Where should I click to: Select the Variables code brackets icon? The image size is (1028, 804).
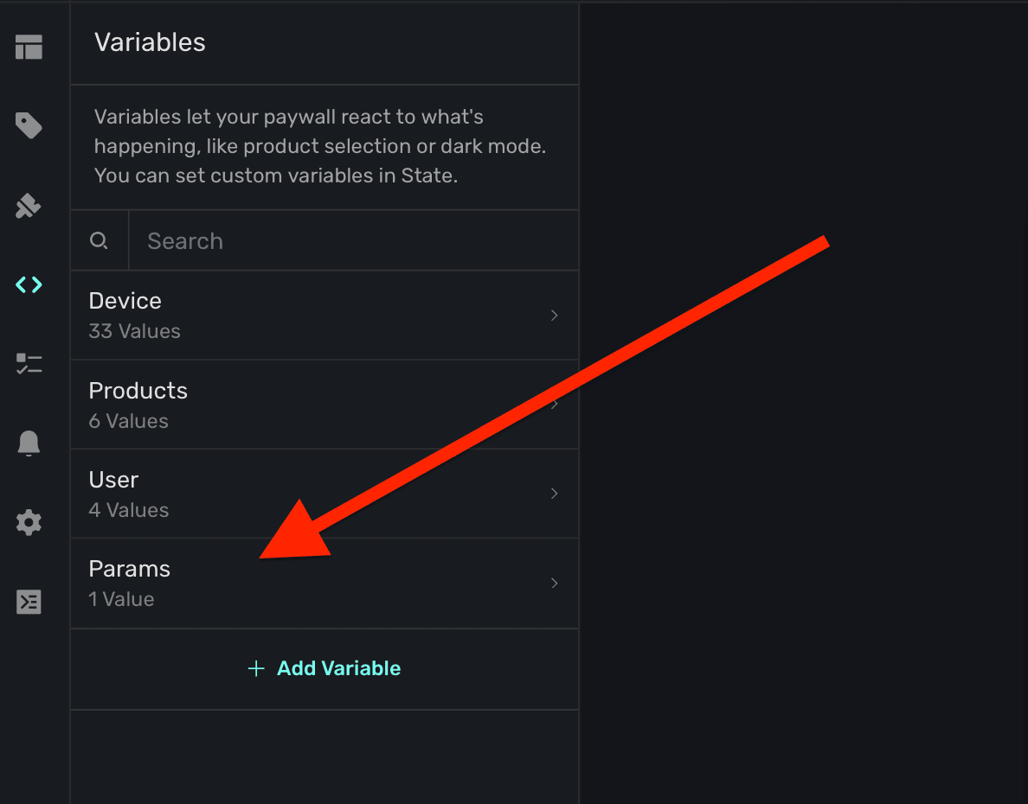pos(29,284)
